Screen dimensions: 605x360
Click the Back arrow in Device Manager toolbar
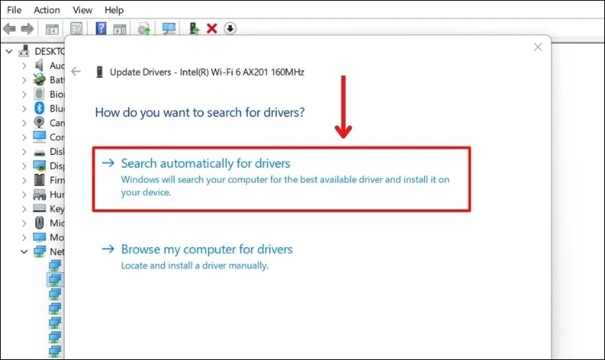click(x=9, y=29)
